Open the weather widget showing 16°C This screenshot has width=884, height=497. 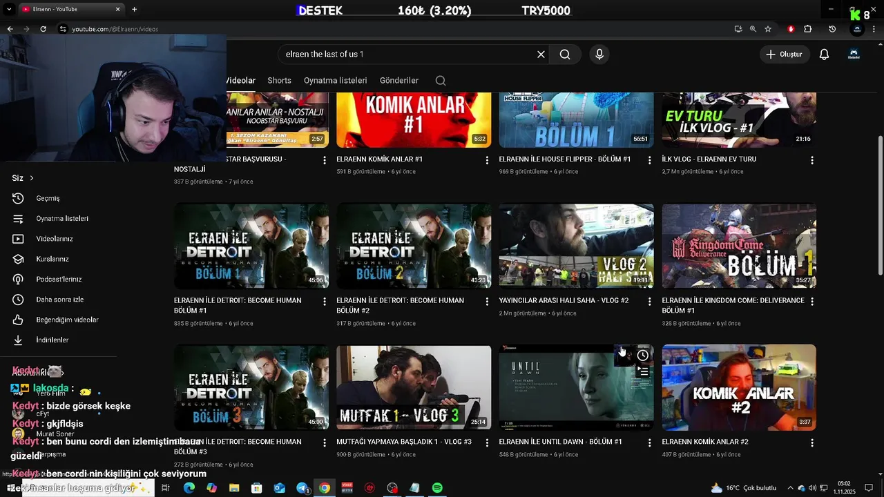click(x=744, y=488)
